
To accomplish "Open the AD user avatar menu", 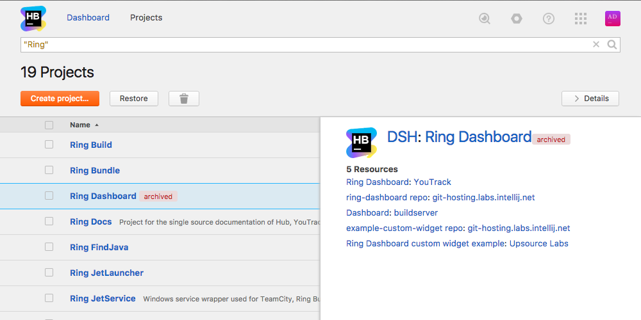I will click(x=612, y=19).
